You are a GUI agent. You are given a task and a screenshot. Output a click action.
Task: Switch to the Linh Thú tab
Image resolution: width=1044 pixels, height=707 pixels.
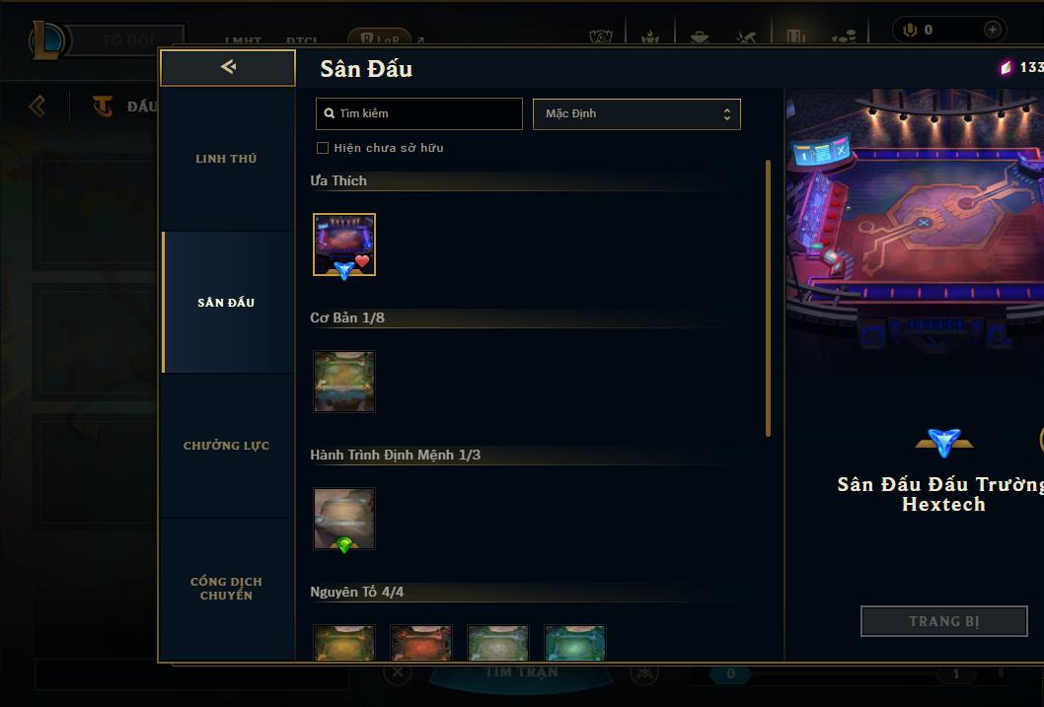click(x=227, y=159)
